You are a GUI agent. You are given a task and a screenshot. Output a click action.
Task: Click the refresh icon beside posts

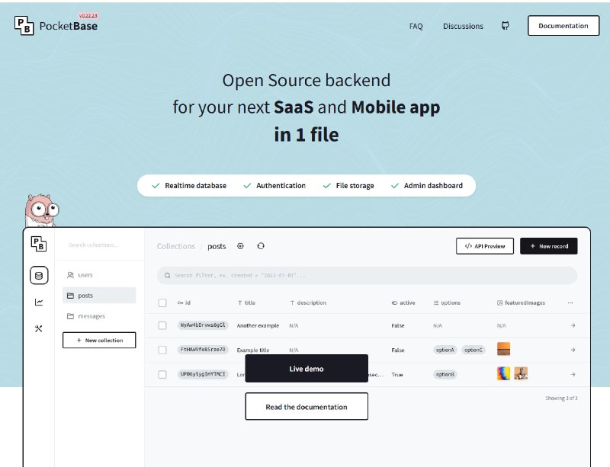[261, 246]
